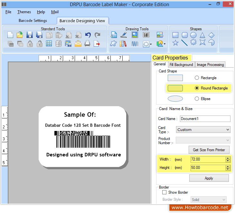Insert a picture with the image tool
This screenshot has height=213, width=235.
pos(135,35)
